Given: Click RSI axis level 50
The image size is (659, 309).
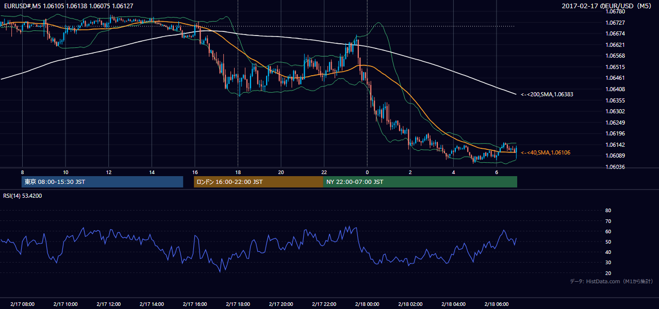Looking at the screenshot, I should (608, 242).
